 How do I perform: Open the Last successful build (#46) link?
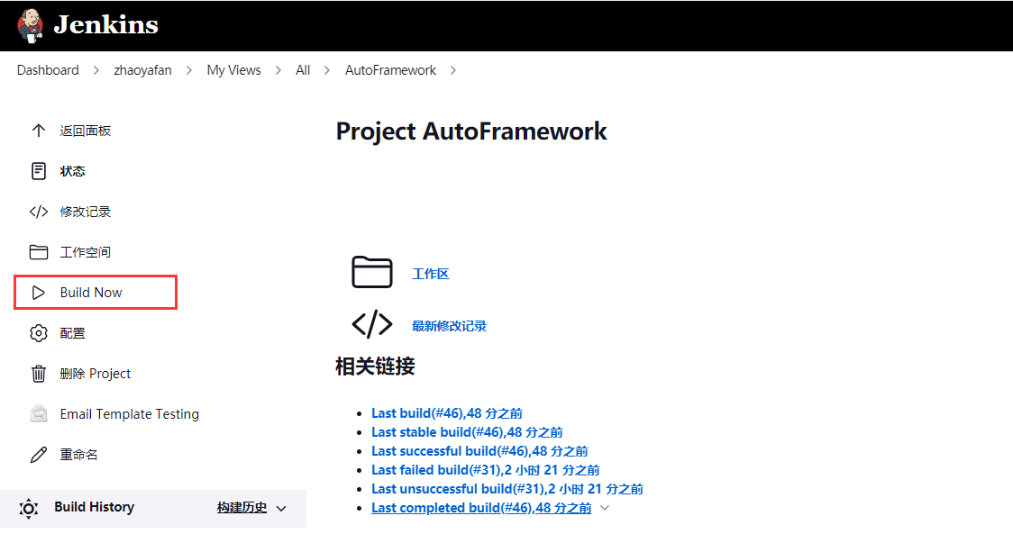[480, 451]
